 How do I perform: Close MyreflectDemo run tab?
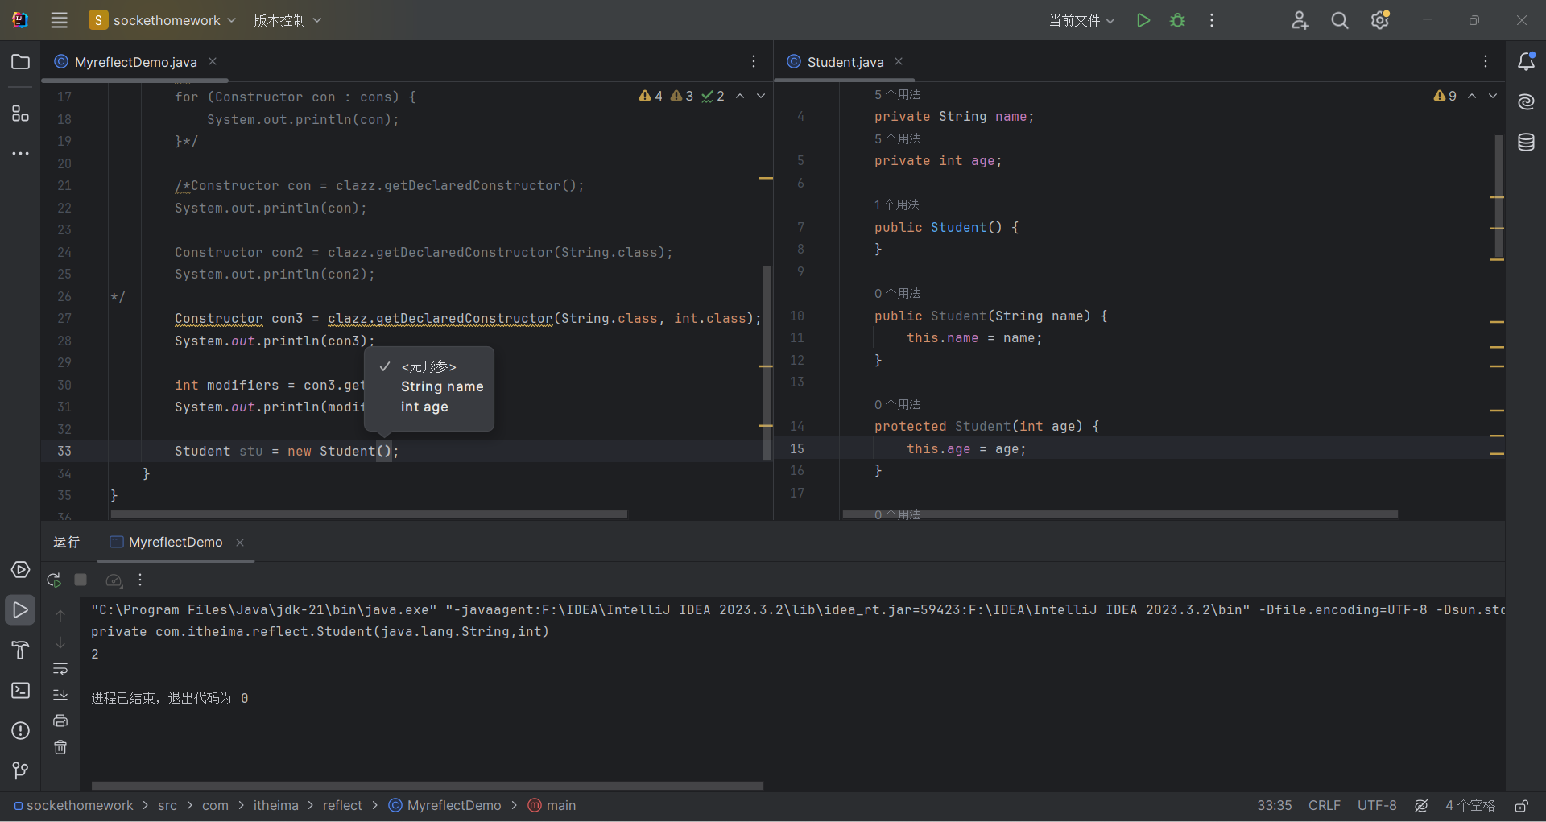(x=240, y=543)
